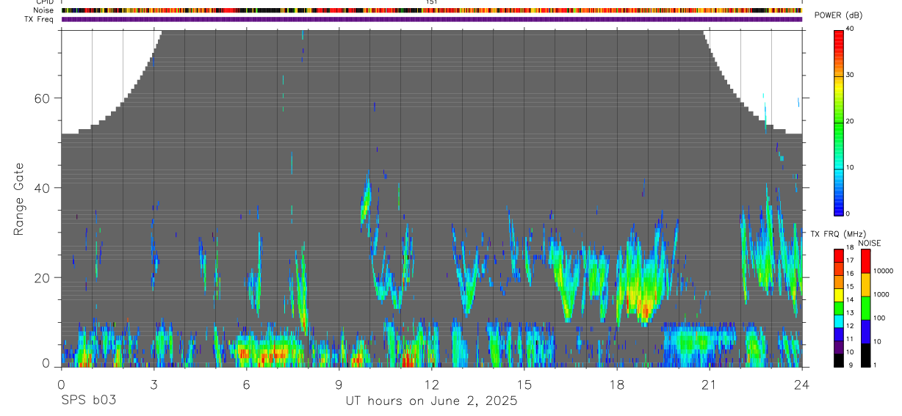Image resolution: width=902 pixels, height=416 pixels.
Task: Click the Range Gate axis title
Action: coord(19,199)
